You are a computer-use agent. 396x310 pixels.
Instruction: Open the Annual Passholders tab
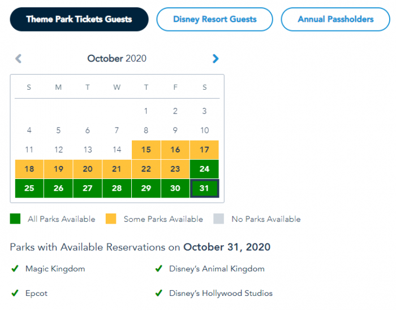(x=335, y=19)
